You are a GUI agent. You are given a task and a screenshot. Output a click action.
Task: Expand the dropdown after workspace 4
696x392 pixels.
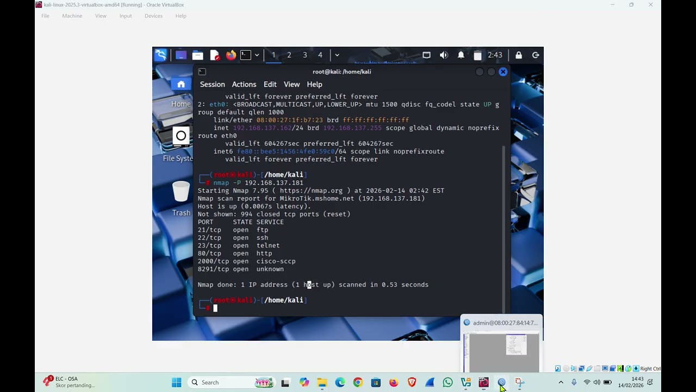337,55
